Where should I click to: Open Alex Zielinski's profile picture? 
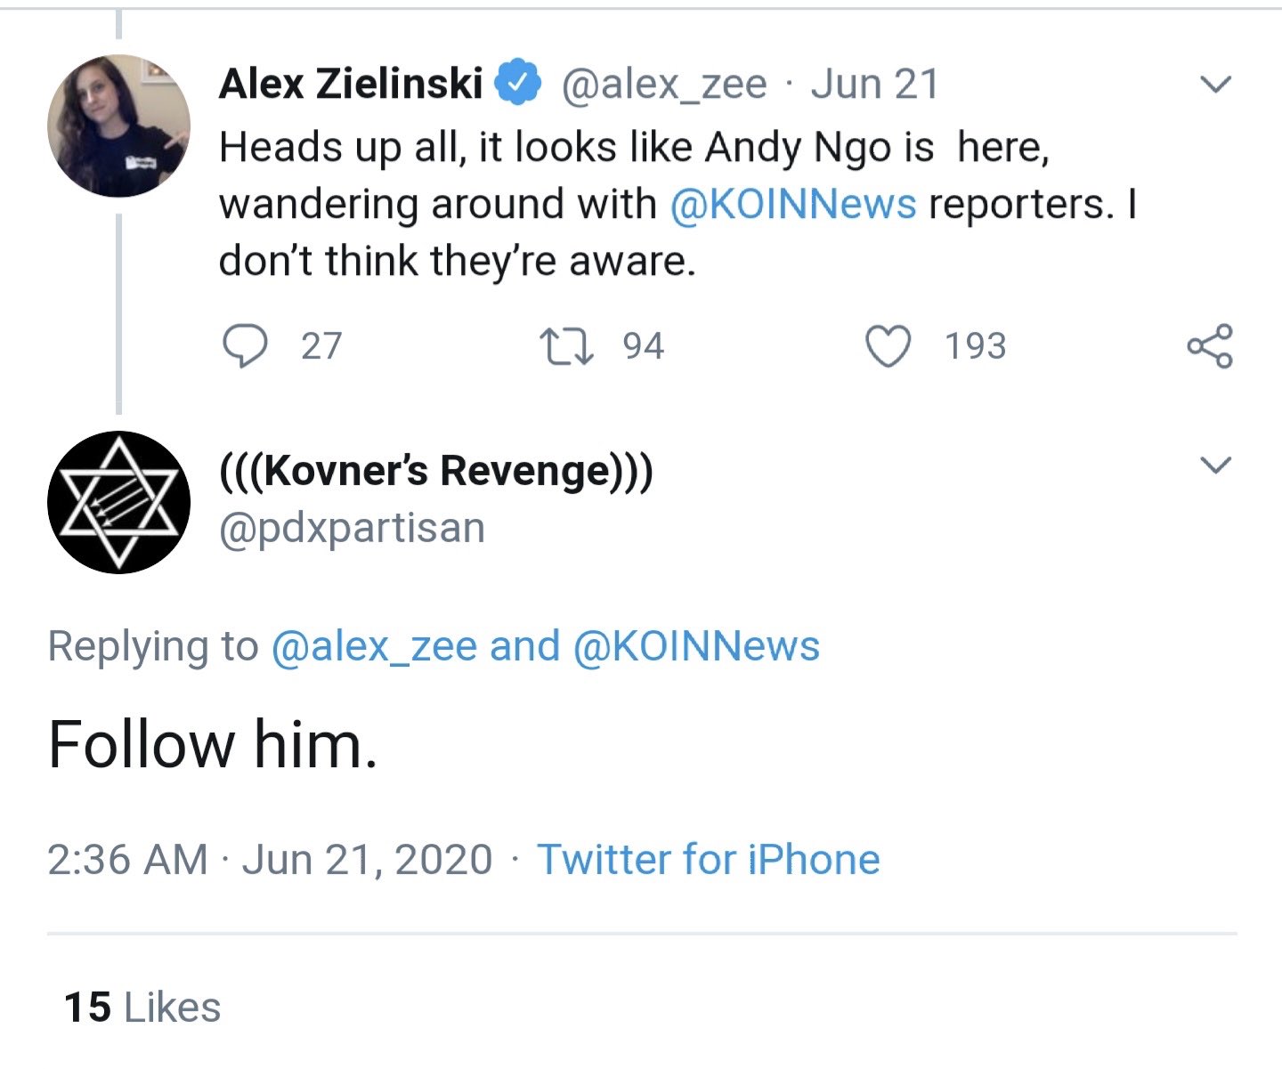(x=118, y=126)
